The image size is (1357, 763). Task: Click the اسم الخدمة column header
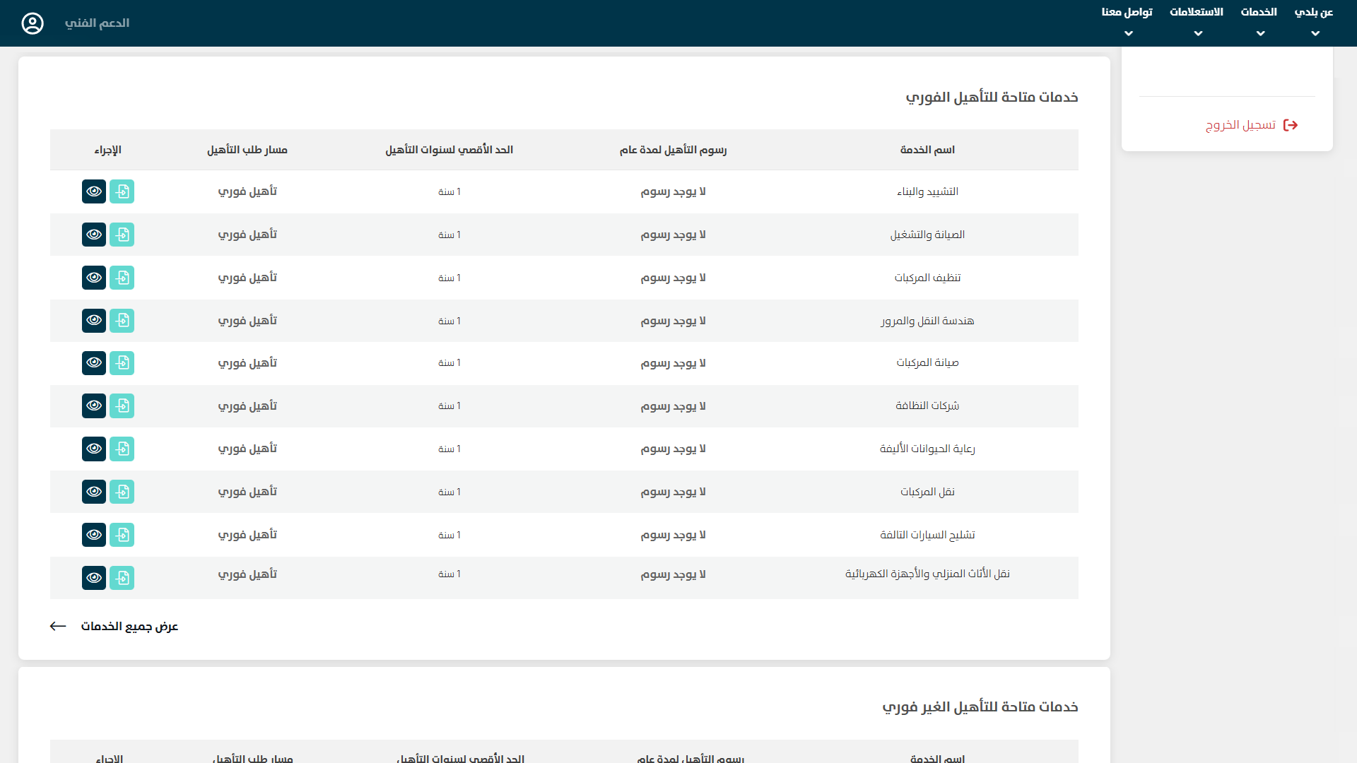click(x=927, y=150)
